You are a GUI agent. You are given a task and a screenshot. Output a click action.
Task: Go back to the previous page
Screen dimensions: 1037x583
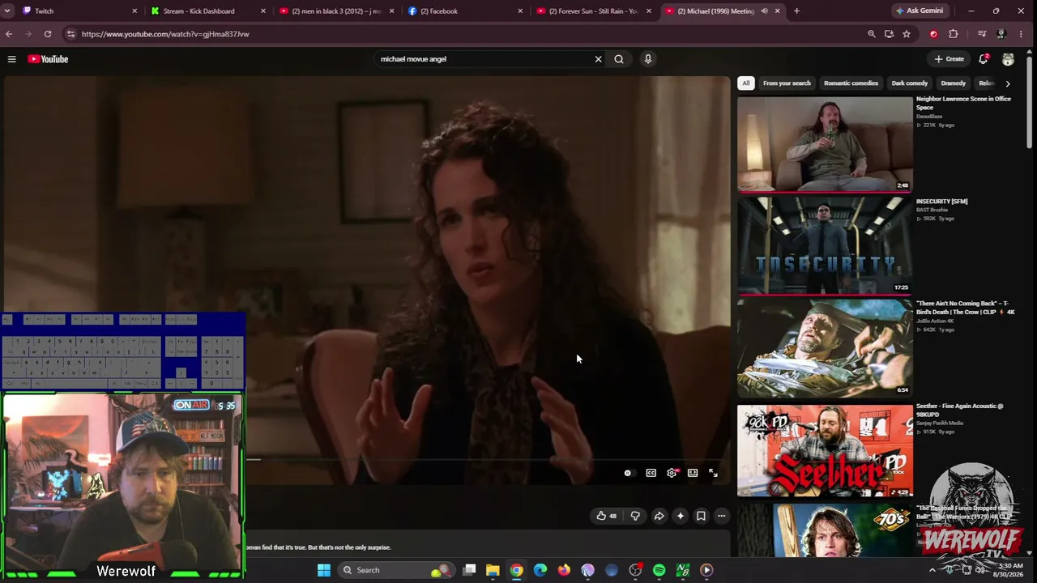pos(9,34)
